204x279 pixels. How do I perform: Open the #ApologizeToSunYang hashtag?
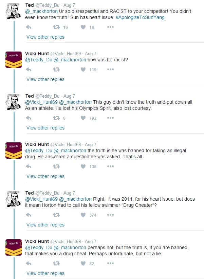(140, 17)
